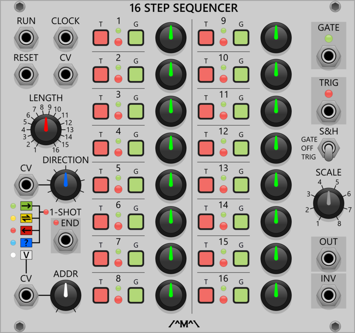
Task: Toggle the step 16 gate G button
Action: coord(241,295)
